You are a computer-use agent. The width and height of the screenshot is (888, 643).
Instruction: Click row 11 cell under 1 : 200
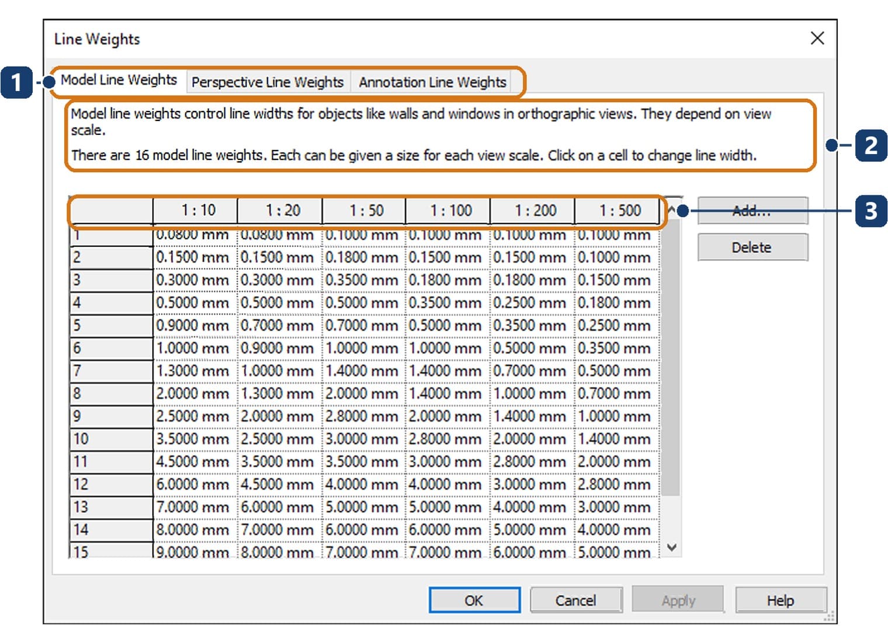point(533,462)
